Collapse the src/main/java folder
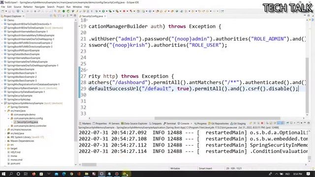 pyautogui.click(x=5, y=111)
